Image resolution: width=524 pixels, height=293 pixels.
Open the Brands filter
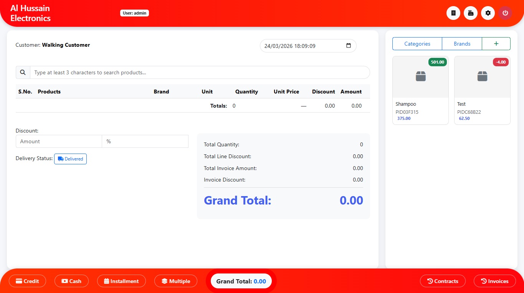pos(462,44)
